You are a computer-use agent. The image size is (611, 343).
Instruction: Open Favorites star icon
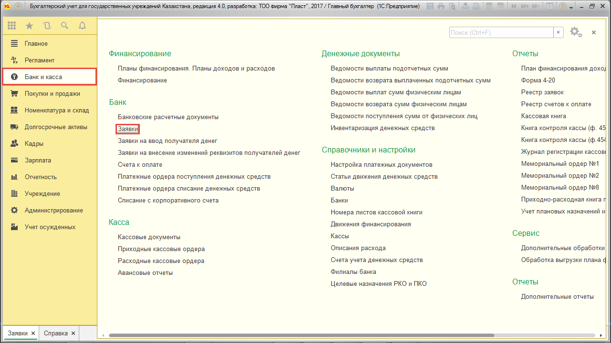[29, 26]
